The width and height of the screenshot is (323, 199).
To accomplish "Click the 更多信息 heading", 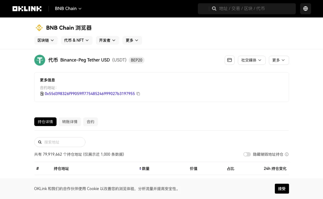I will pos(47,80).
